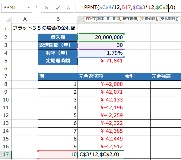Open Insert Function fx dialog

(x=68, y=8)
